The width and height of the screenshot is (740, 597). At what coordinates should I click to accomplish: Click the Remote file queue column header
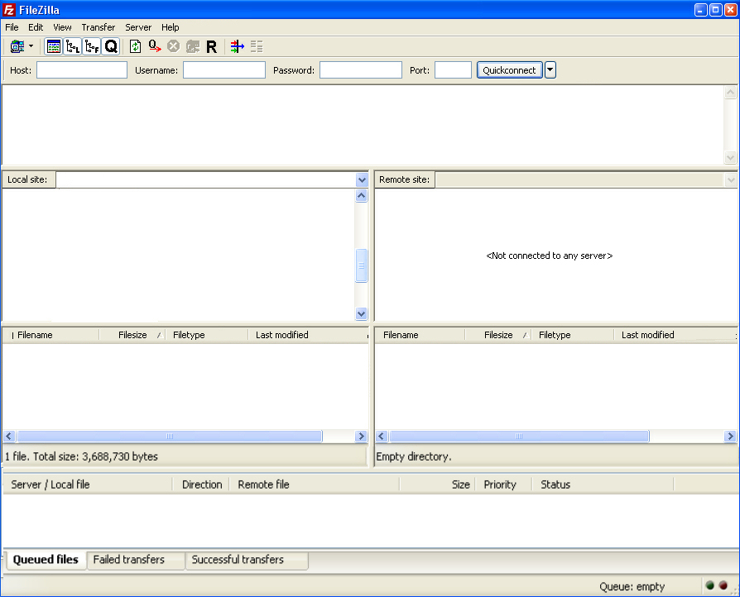point(314,485)
